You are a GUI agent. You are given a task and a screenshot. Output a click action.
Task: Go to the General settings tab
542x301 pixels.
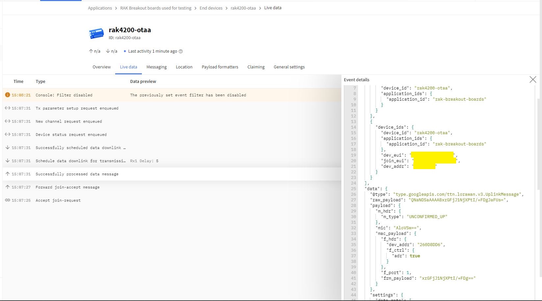289,67
